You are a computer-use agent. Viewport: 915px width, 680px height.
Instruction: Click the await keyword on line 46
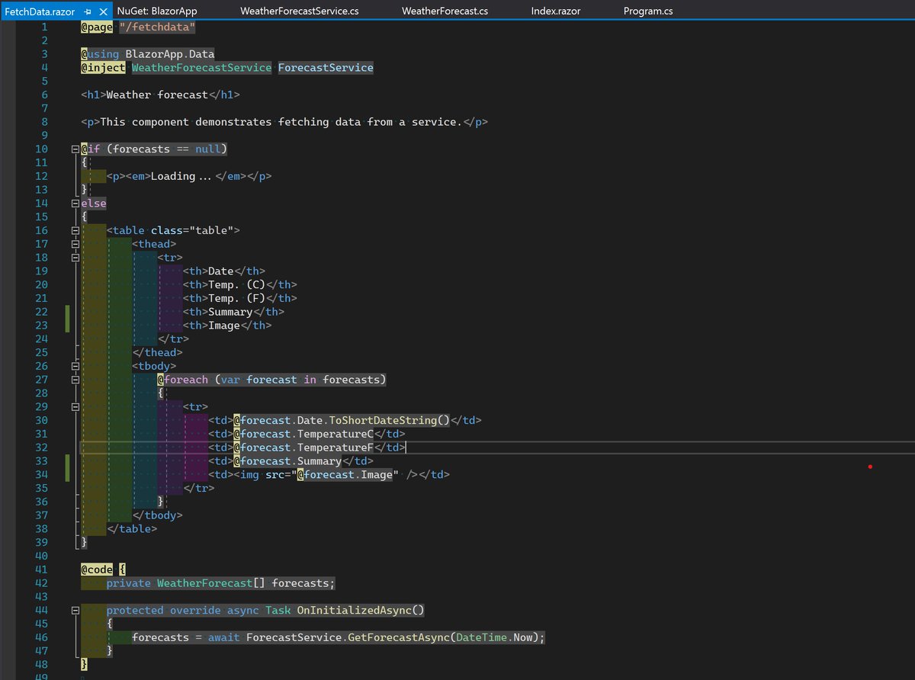pyautogui.click(x=224, y=637)
